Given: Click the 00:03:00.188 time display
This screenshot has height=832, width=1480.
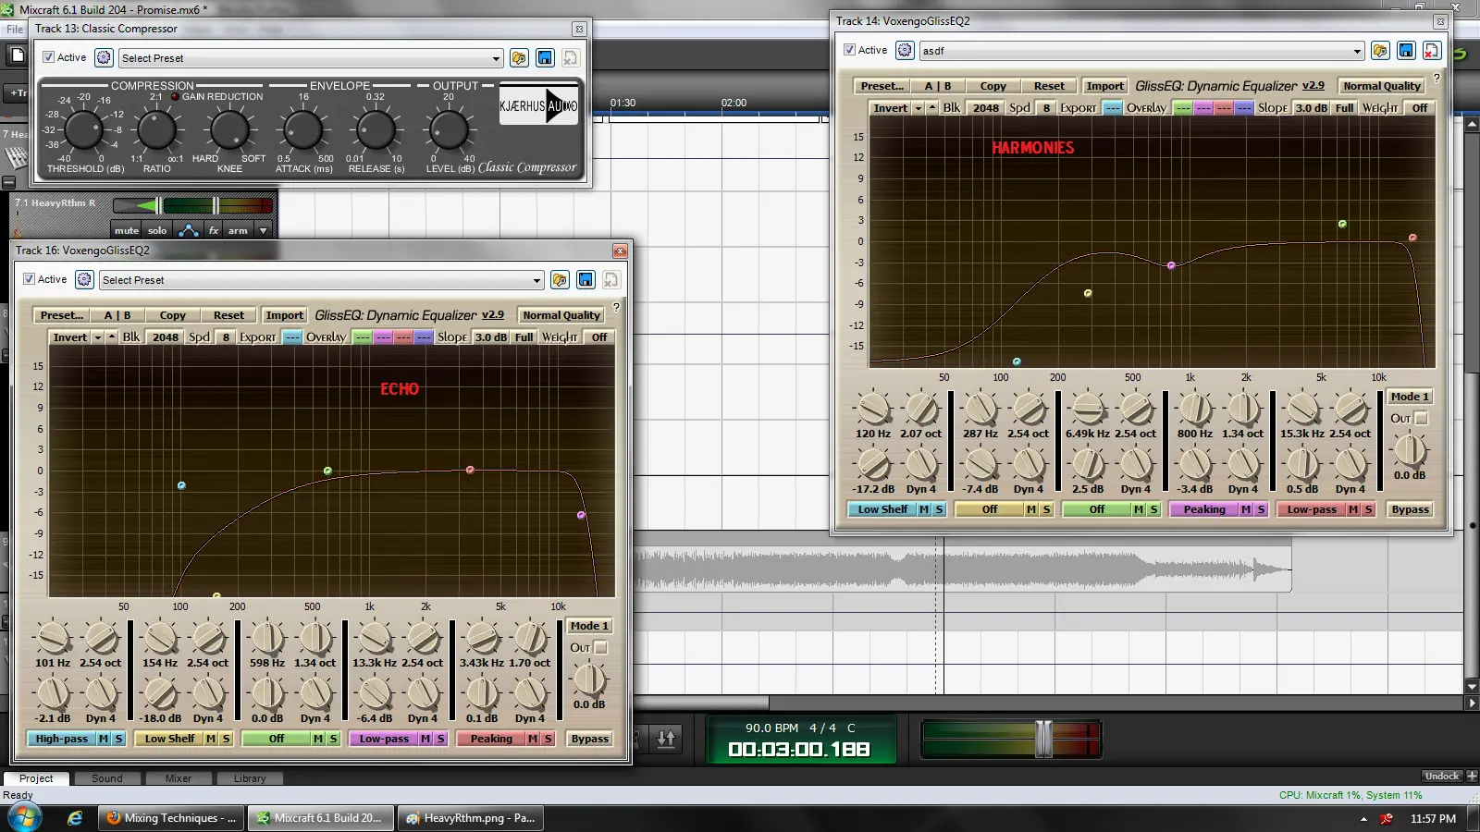Looking at the screenshot, I should 799,749.
